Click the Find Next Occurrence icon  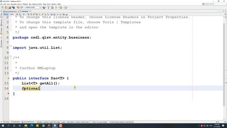click(34, 14)
